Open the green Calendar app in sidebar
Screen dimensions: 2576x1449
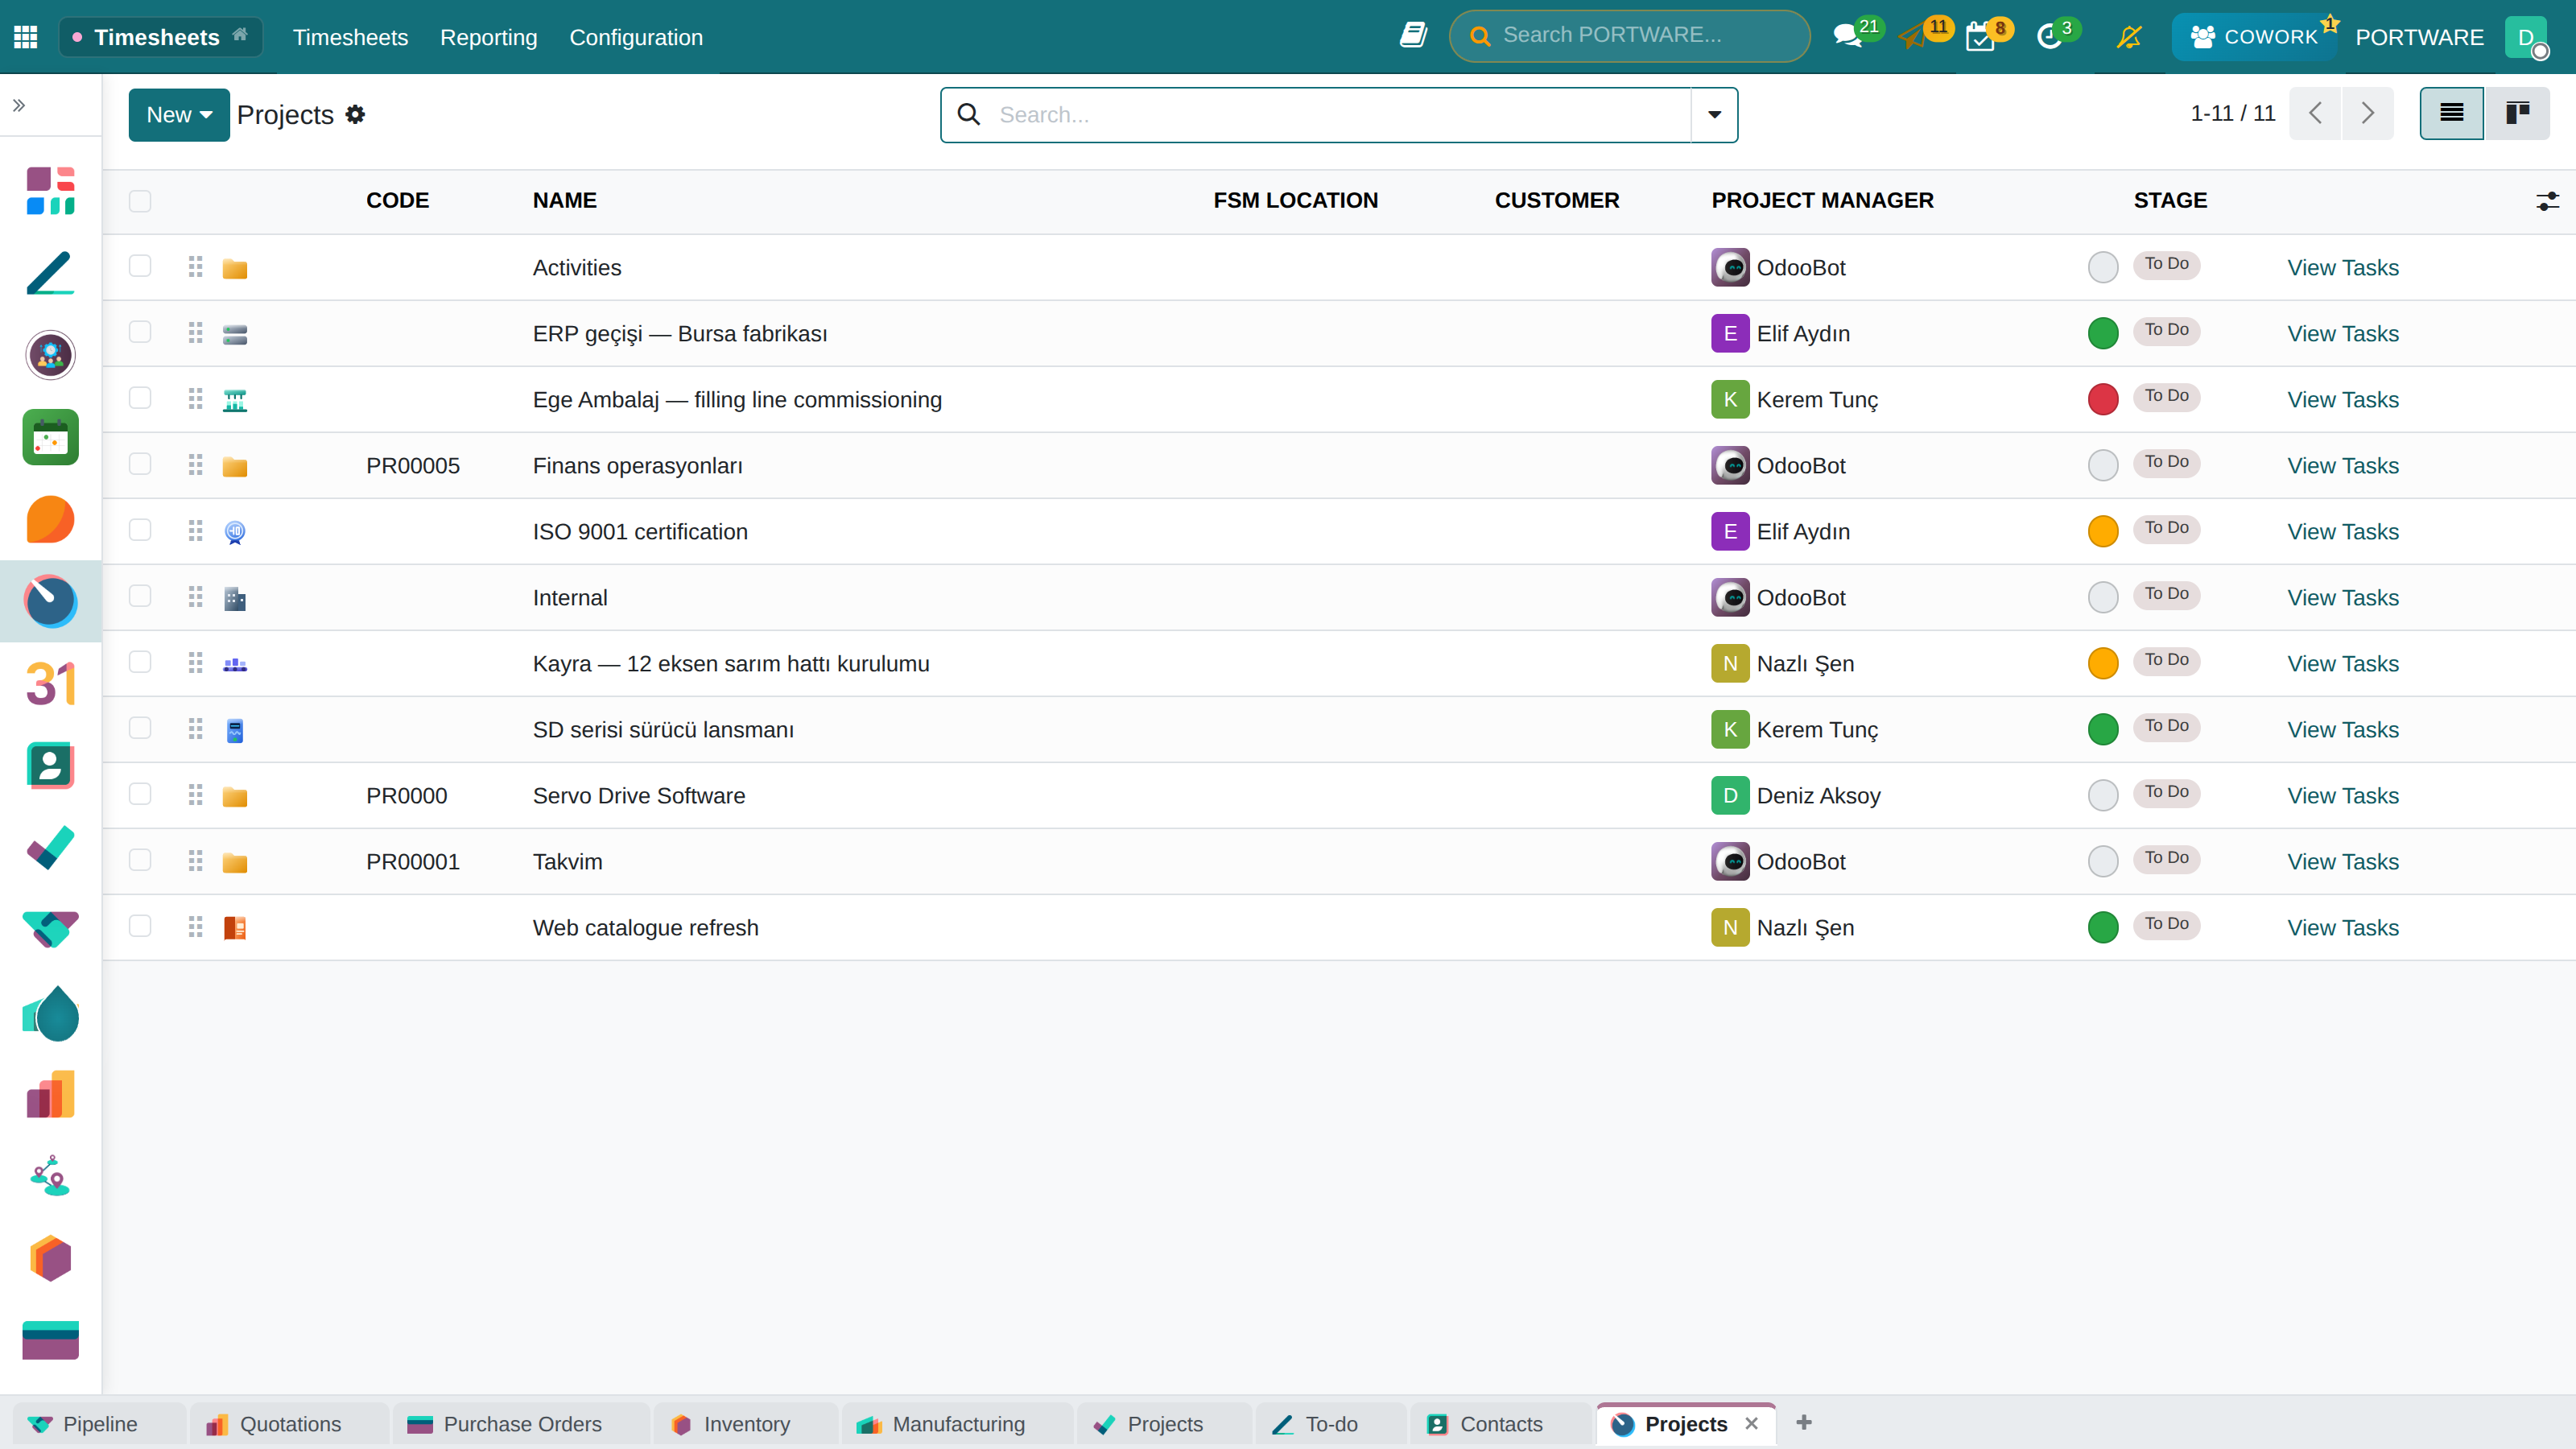tap(50, 437)
